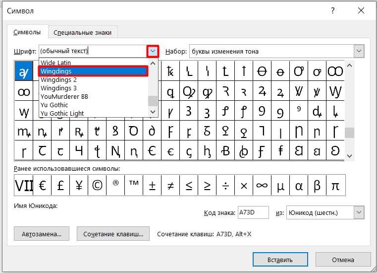Click the symbol grid scroll-up arrow
The image size is (377, 273).
[x=350, y=66]
